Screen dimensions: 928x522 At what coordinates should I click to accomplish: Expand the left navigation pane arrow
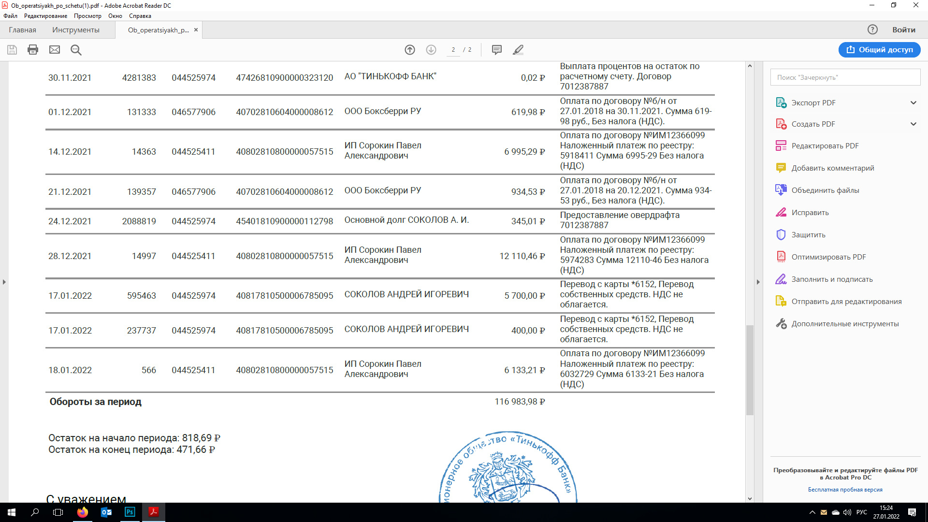coord(4,282)
